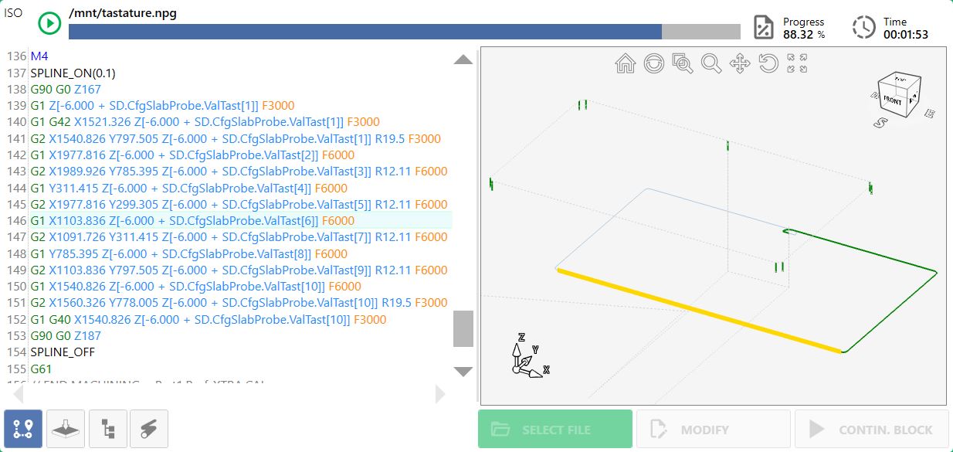Click the elapsed time value 00:01:53

(x=906, y=35)
